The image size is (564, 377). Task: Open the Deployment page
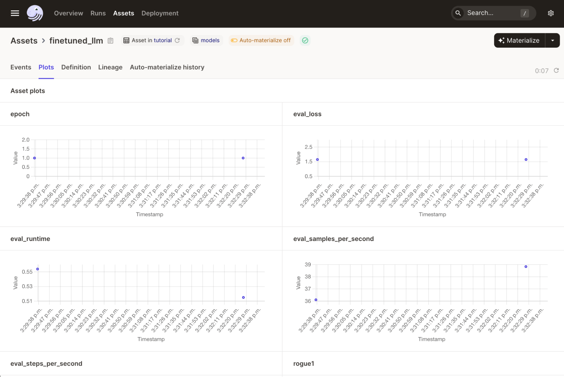(160, 13)
